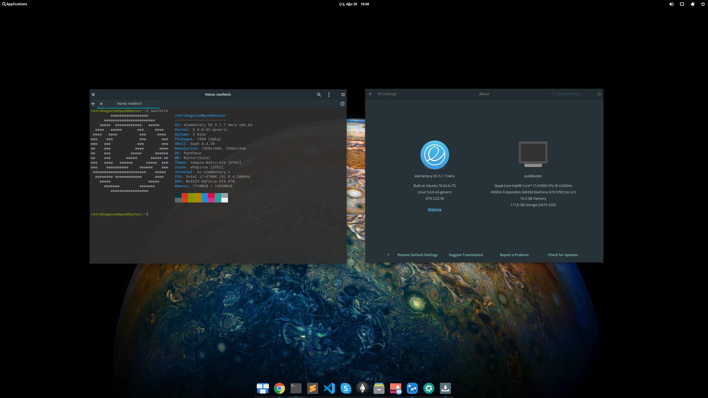708x398 pixels.
Task: Click Check for Updates
Action: click(x=562, y=255)
